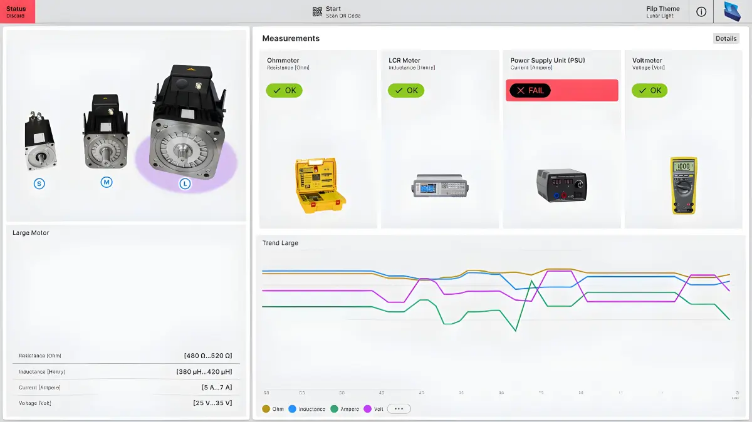752x422 pixels.
Task: Click the red Status Discord indicator
Action: point(18,12)
